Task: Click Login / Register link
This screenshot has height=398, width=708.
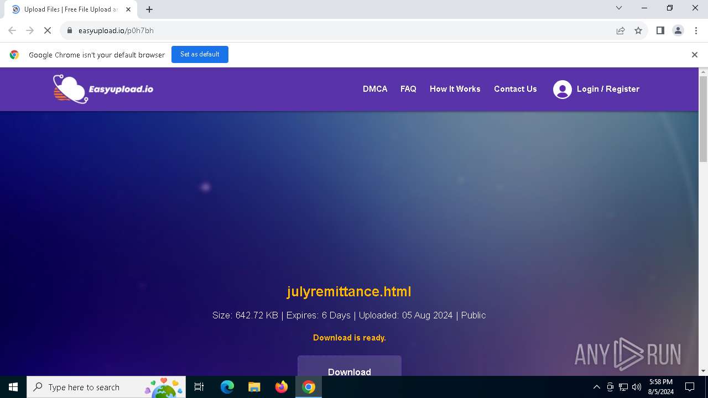Action: pyautogui.click(x=608, y=89)
